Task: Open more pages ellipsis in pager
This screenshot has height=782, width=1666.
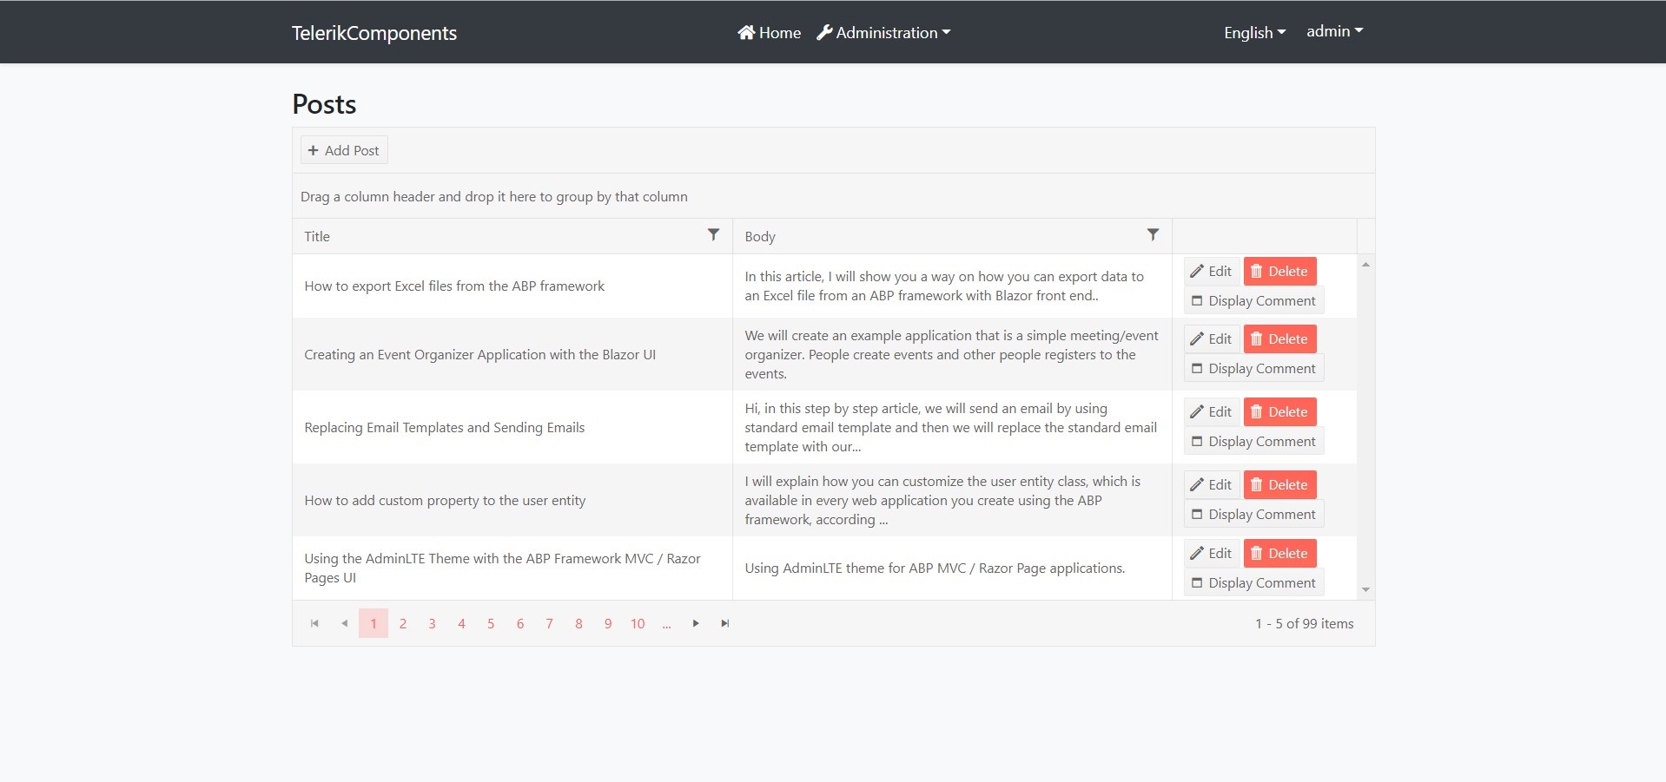Action: click(666, 623)
